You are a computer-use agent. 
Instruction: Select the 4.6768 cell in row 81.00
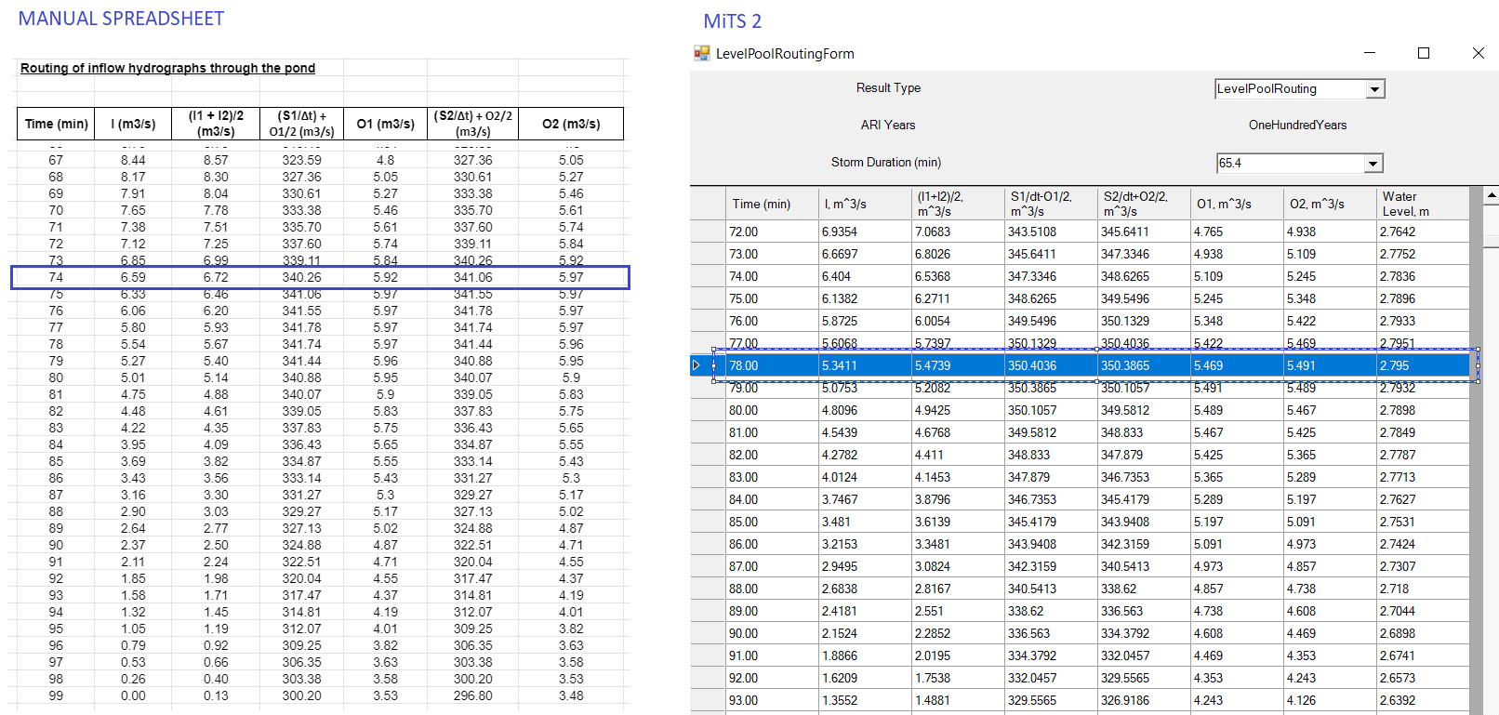click(958, 432)
